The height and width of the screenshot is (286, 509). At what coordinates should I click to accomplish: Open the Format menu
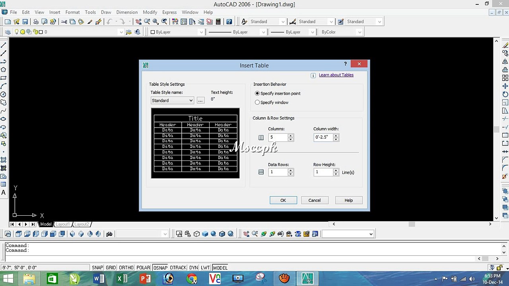[x=72, y=12]
